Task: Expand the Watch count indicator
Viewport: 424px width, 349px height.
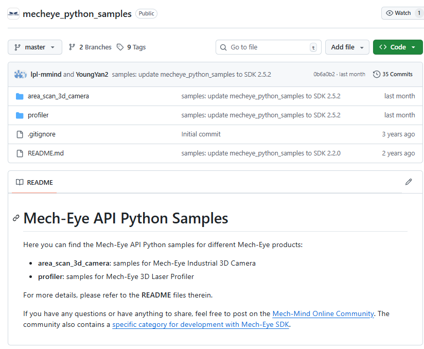Action: [420, 13]
